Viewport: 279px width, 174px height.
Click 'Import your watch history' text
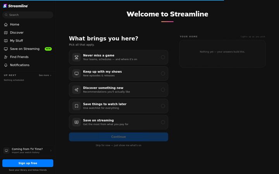click(x=26, y=152)
